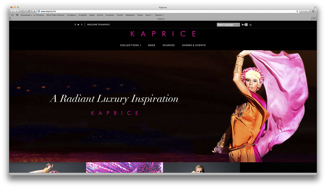
Task: Expand the Popular bookmarks folder
Action: (159, 15)
